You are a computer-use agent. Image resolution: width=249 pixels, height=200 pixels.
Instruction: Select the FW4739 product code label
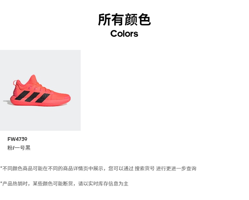click(x=17, y=139)
